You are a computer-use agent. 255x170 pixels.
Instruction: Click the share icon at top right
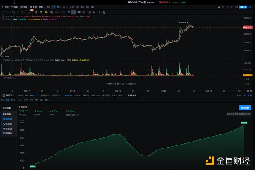click(x=250, y=7)
